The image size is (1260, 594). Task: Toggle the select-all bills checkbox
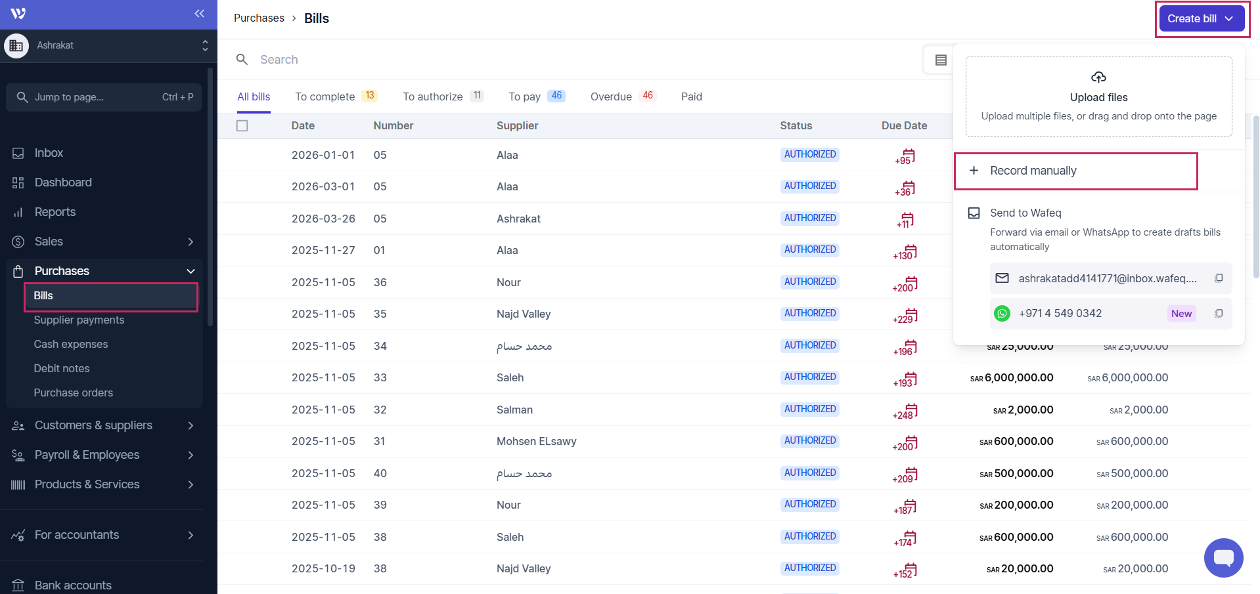[x=242, y=125]
